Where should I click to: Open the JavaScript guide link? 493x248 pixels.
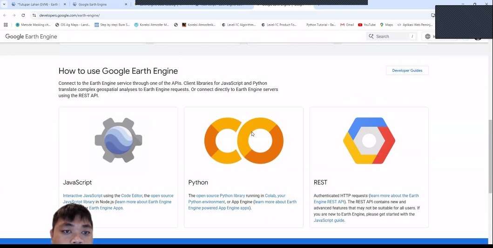click(329, 220)
